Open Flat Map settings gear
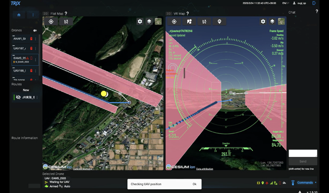The width and height of the screenshot is (329, 193). click(x=140, y=21)
